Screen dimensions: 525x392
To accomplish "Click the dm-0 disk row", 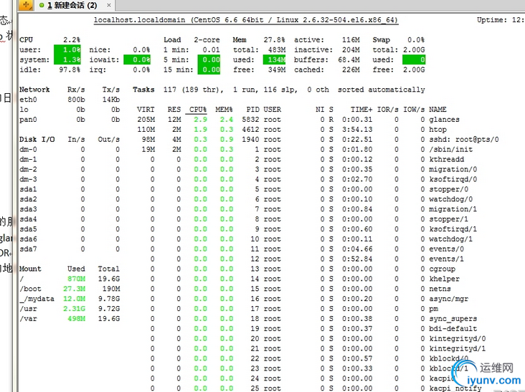I will pos(70,150).
